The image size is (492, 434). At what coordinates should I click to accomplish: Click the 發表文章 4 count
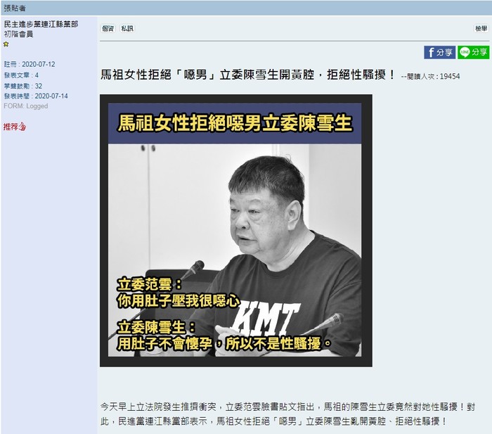click(21, 75)
